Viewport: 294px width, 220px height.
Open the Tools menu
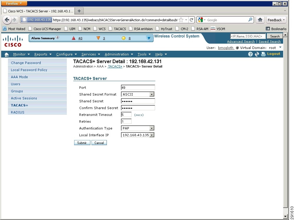pyautogui.click(x=144, y=54)
